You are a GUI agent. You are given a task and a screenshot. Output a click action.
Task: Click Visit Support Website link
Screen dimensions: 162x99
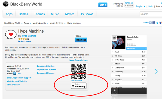click(x=17, y=81)
